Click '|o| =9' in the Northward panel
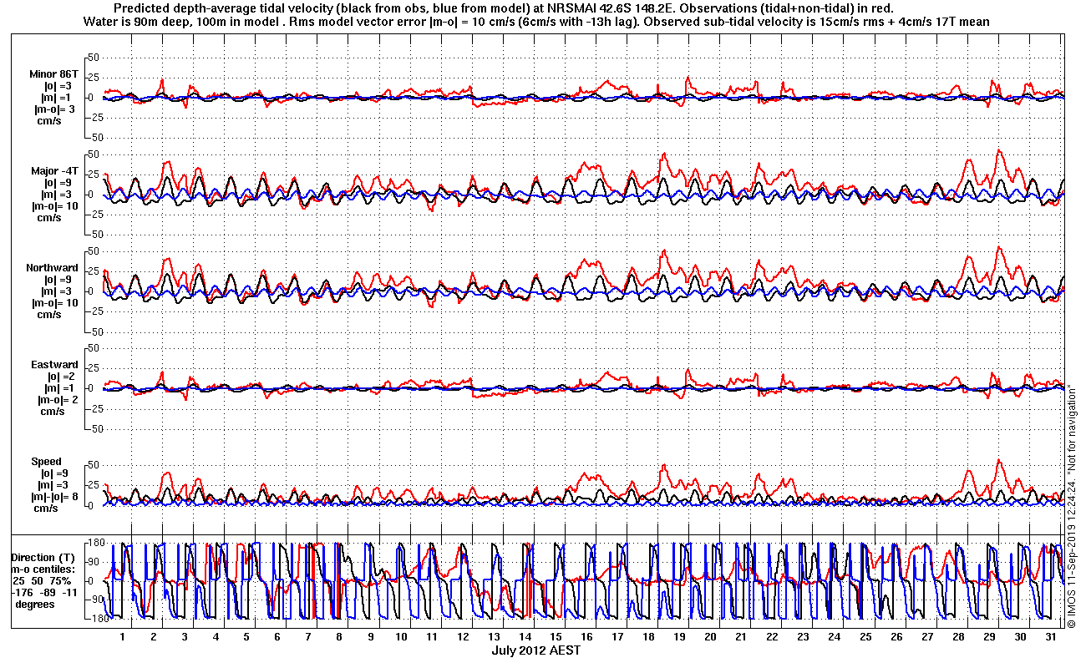 point(58,280)
